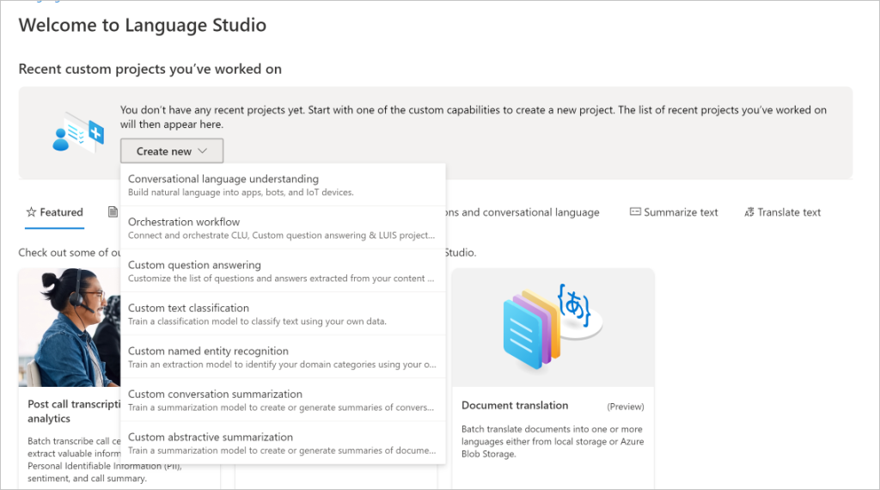Pick Custom abstractive summarization entry
Viewport: 880px width, 490px height.
(283, 443)
